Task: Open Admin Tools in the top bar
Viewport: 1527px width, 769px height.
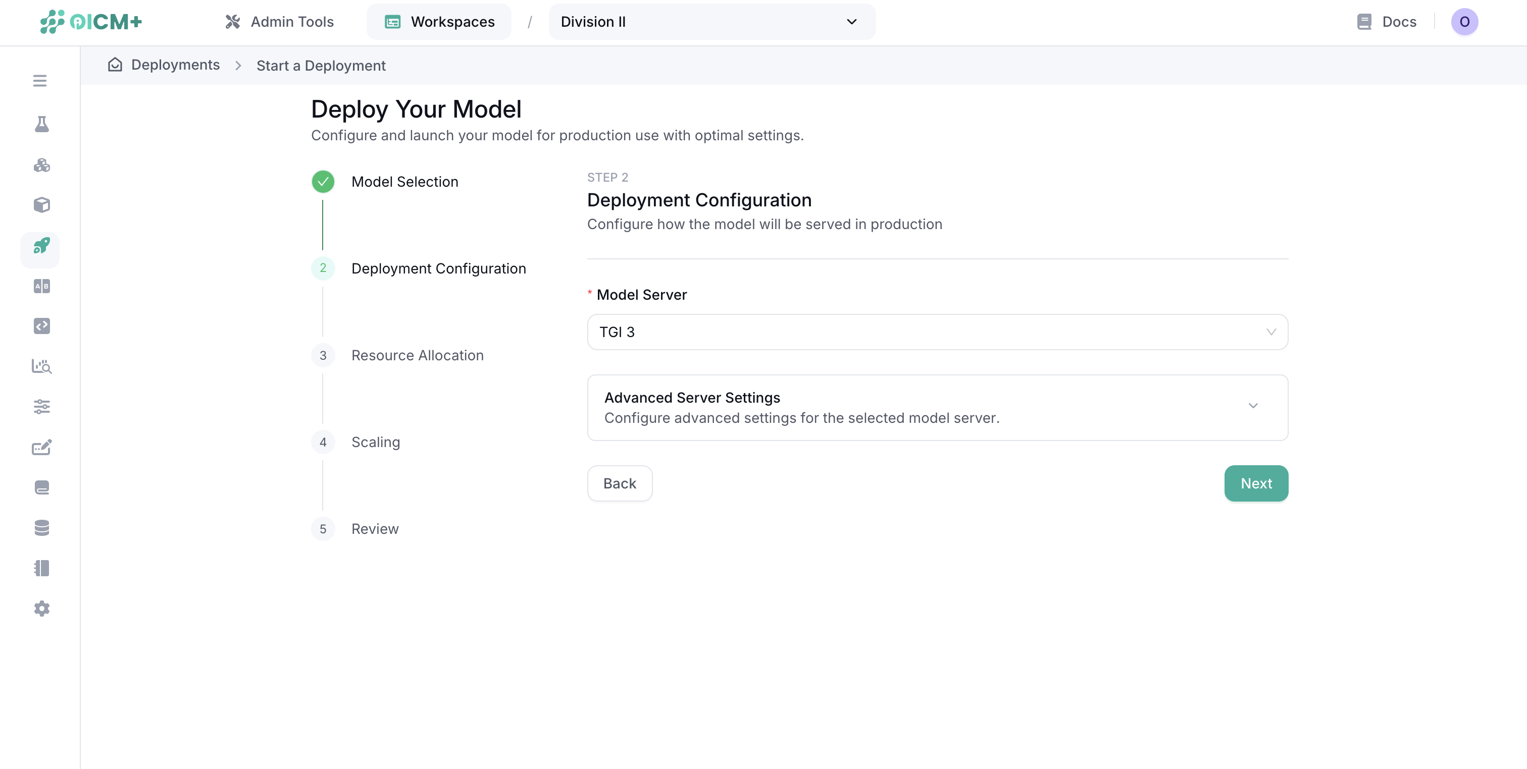Action: pos(279,22)
